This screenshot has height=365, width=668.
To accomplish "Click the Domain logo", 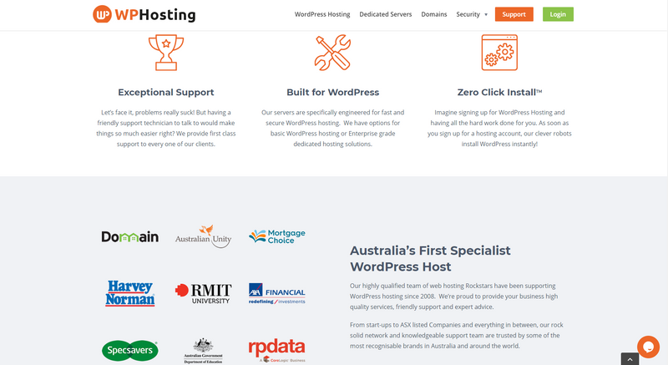I will 130,236.
